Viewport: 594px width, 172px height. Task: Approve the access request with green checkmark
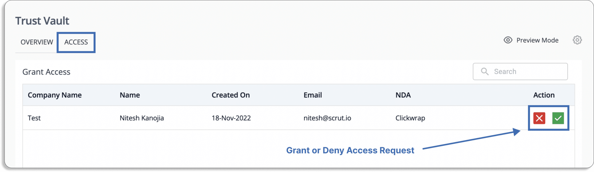coord(558,118)
